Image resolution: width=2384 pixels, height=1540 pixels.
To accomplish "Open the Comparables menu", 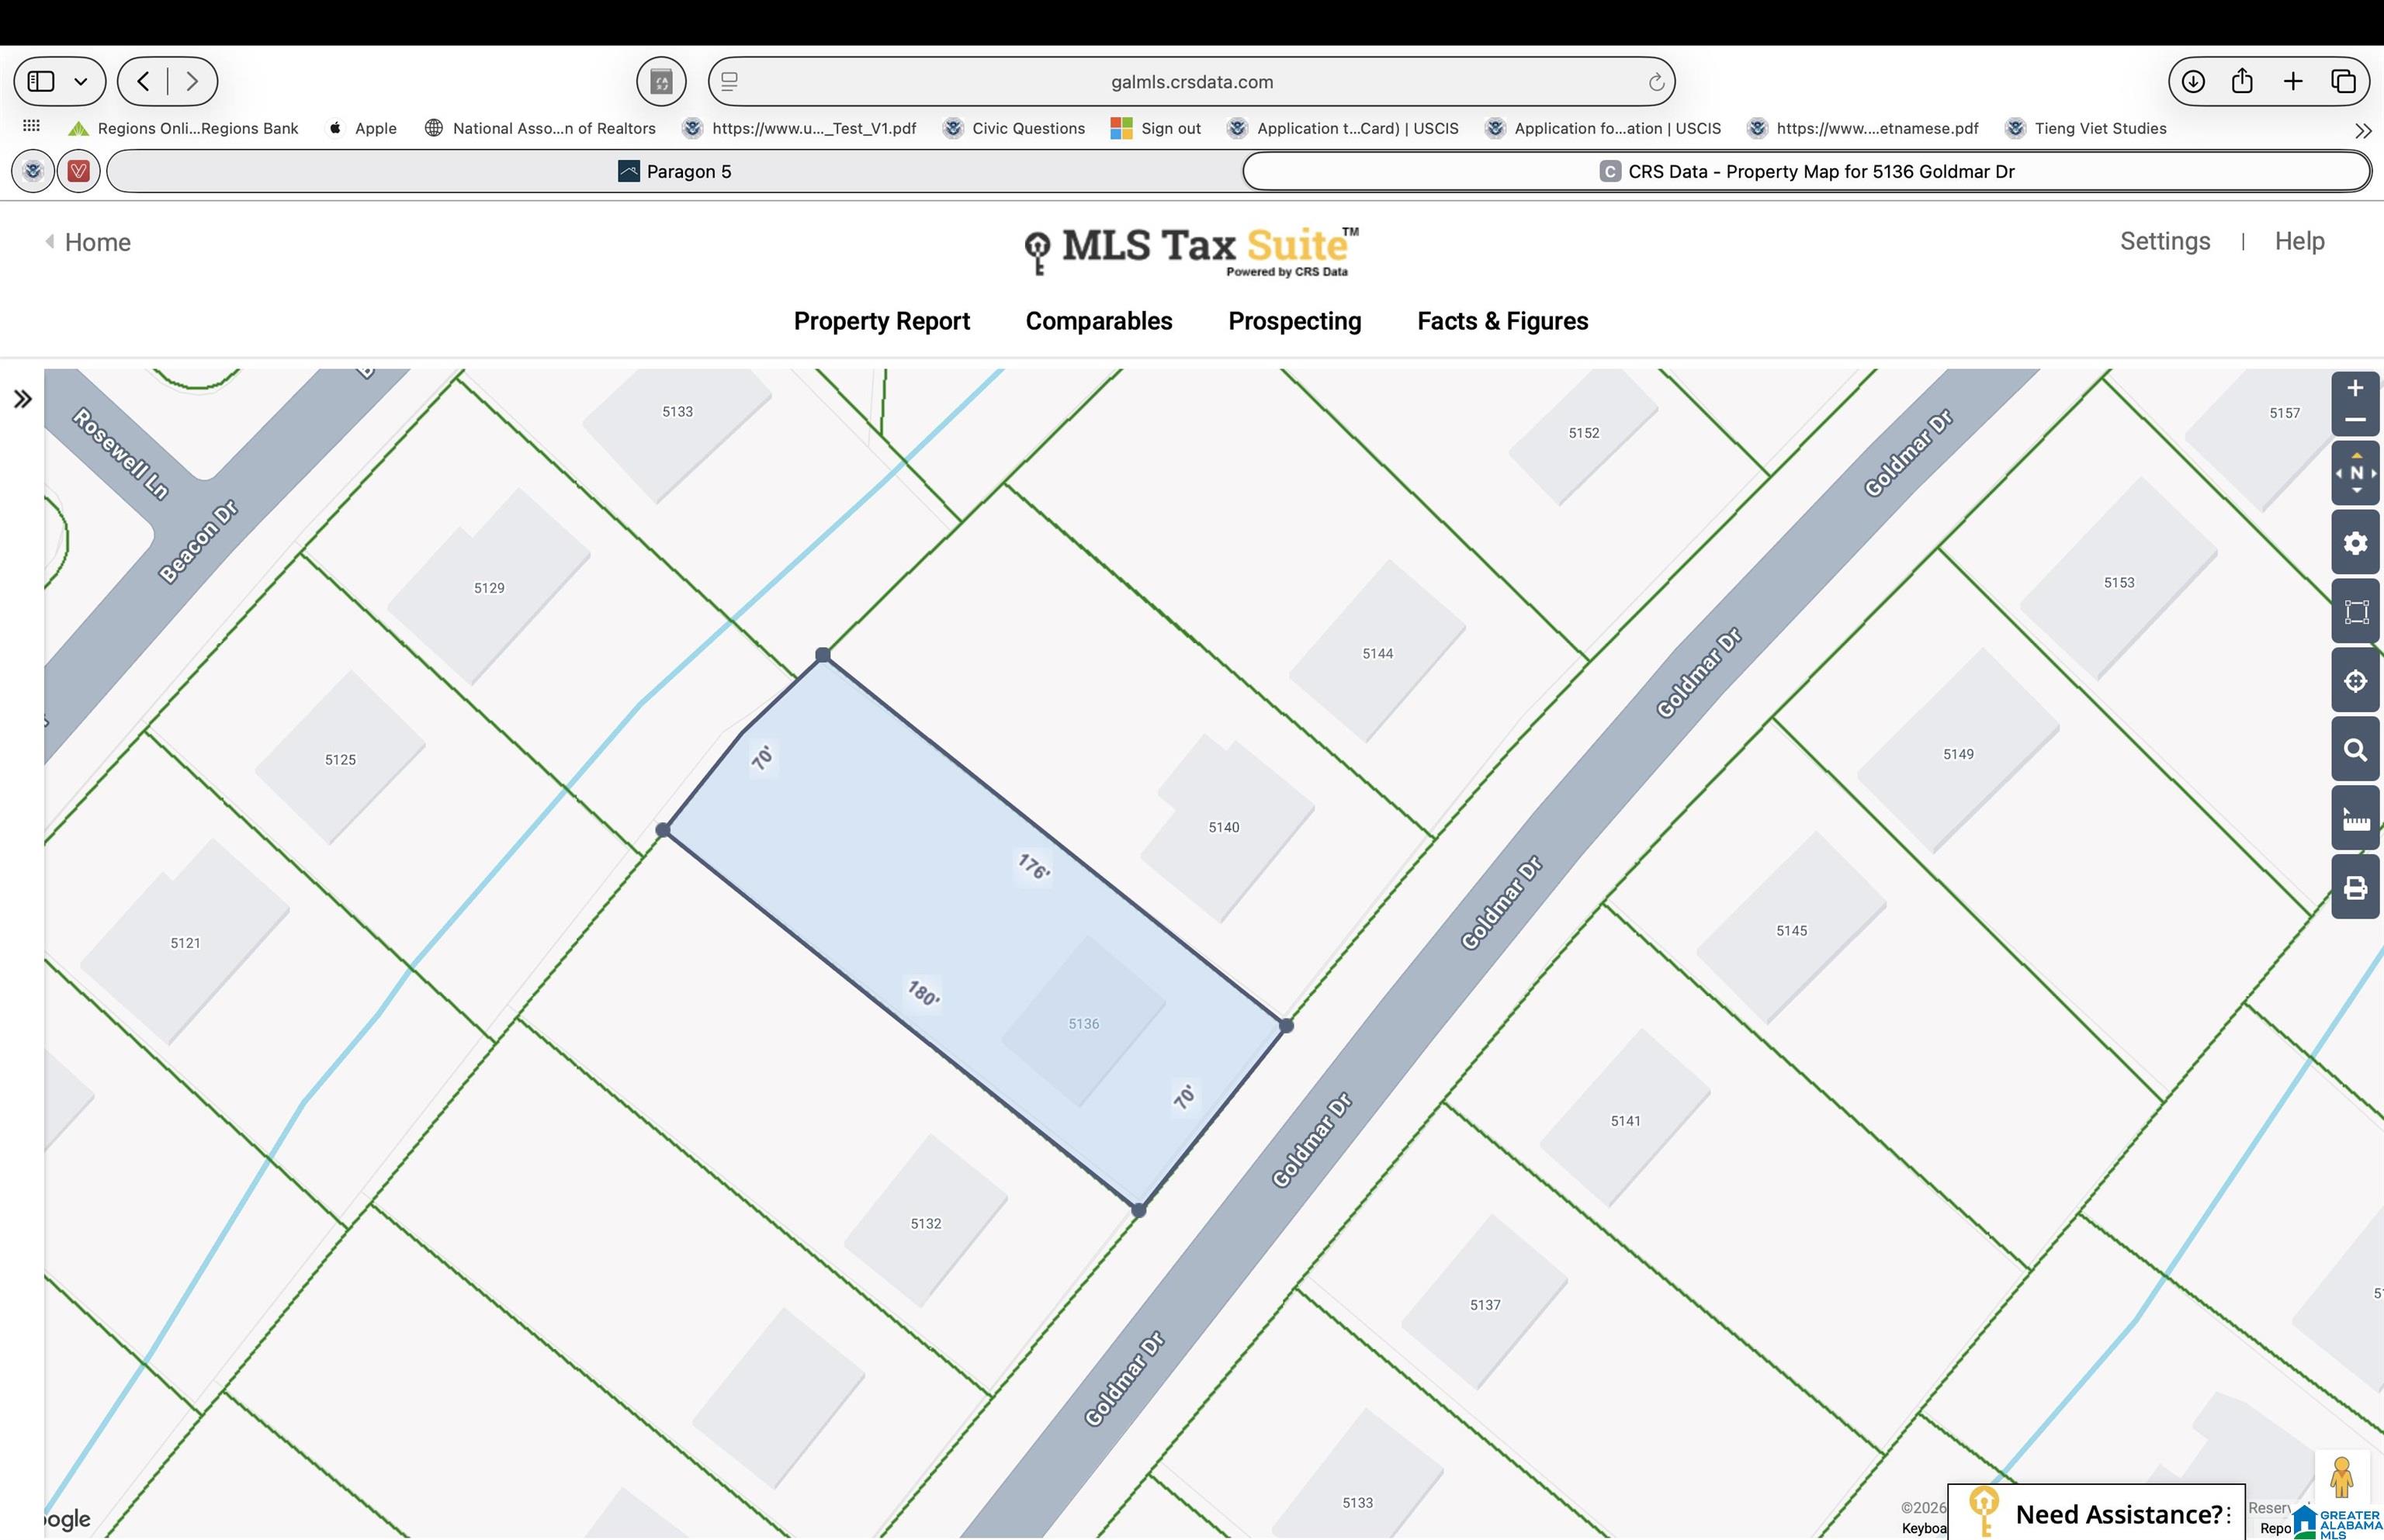I will click(1099, 321).
